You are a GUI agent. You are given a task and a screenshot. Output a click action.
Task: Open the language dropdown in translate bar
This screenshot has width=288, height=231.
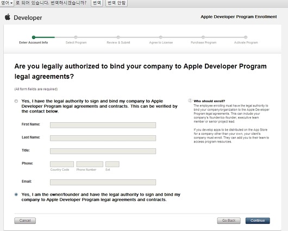pyautogui.click(x=7, y=3)
